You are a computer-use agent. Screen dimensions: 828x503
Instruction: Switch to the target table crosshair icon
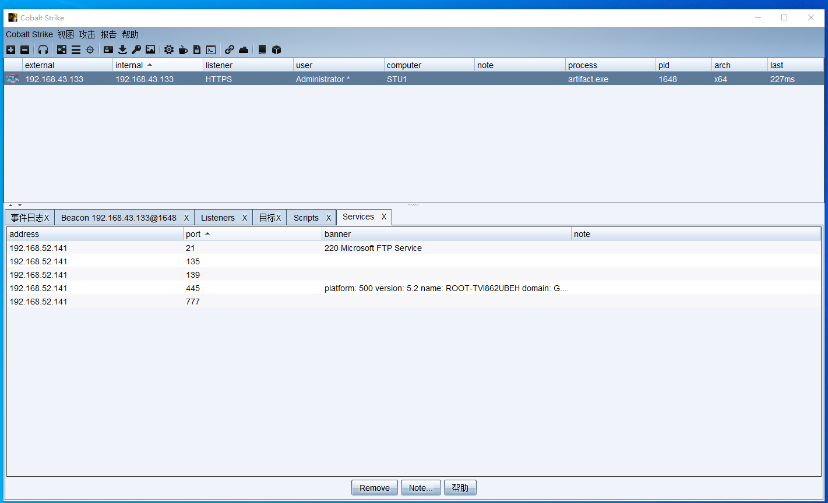pyautogui.click(x=90, y=50)
